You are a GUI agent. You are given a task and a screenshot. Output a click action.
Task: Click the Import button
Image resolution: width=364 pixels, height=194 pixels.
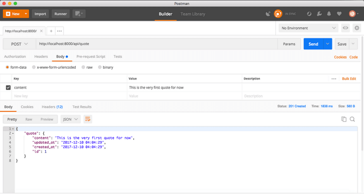click(x=41, y=14)
